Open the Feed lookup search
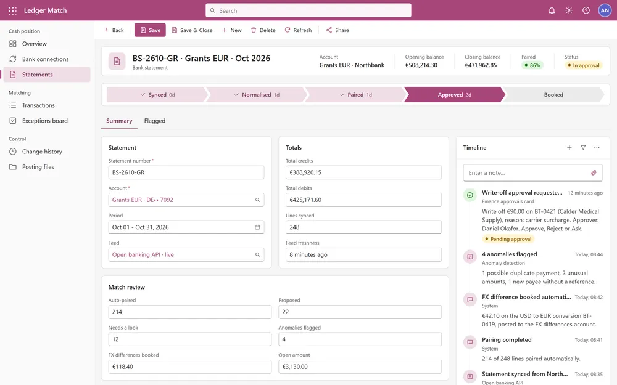Image resolution: width=617 pixels, height=385 pixels. [x=257, y=254]
